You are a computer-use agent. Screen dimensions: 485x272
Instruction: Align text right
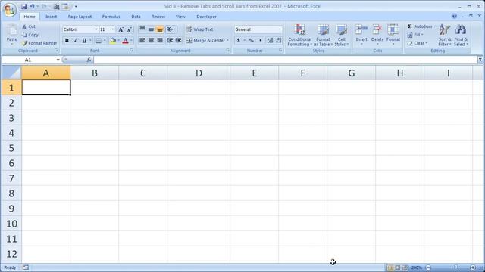click(x=160, y=40)
